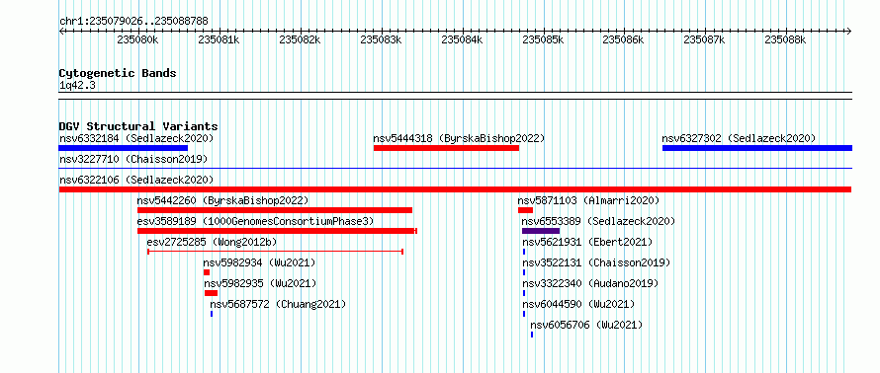Image resolution: width=880 pixels, height=373 pixels.
Task: Open nsv3522131 (Chaisson2019) label
Action: [x=596, y=262]
